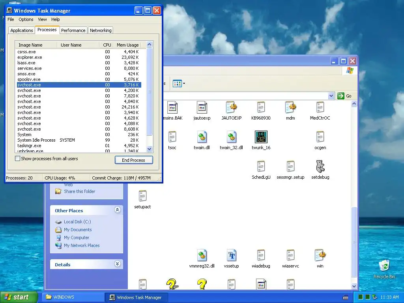Click the End Process button
This screenshot has height=303, width=404.
[134, 160]
